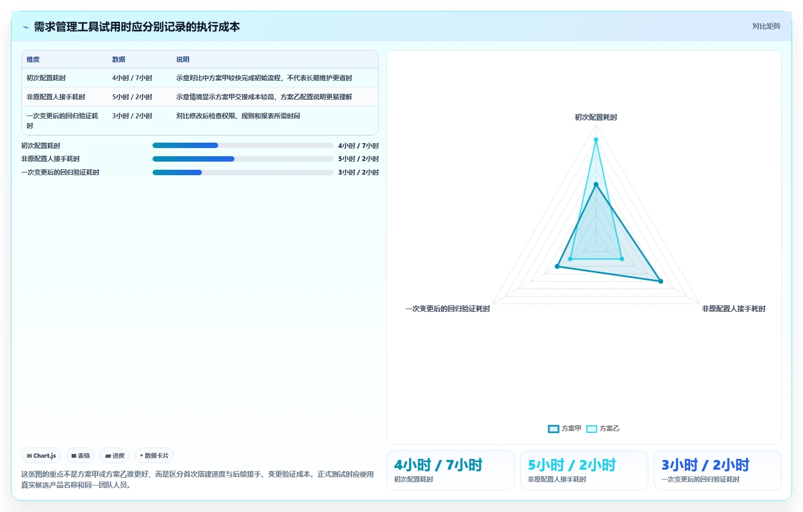Viewport: 803px width, 512px height.
Task: Click the 非原配置人接手耗时 radar axis label
Action: (734, 309)
